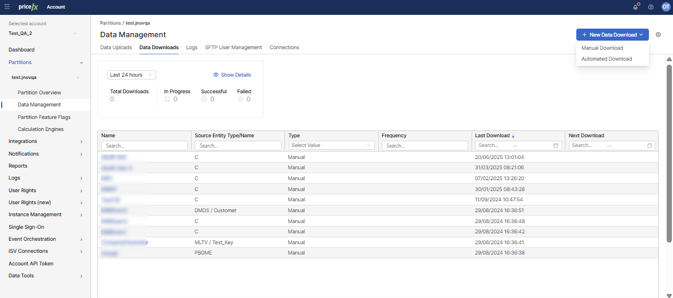Open calendar icon in Next Download filter
This screenshot has width=673, height=298.
tap(650, 146)
